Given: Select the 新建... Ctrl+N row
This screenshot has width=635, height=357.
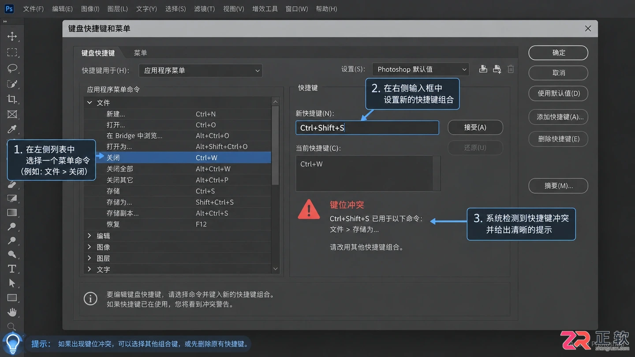Looking at the screenshot, I should click(178, 114).
